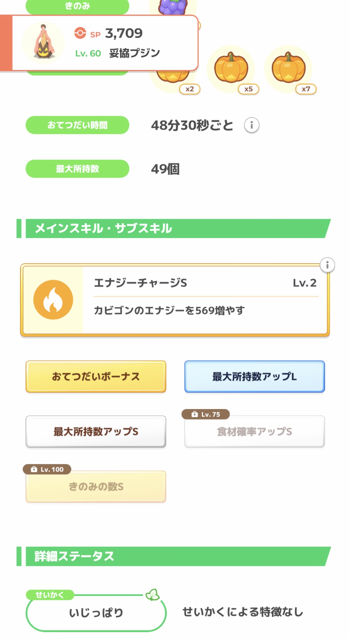Image resolution: width=350 pixels, height=639 pixels.
Task: Tap the おてつだい時間 label
Action: [77, 125]
